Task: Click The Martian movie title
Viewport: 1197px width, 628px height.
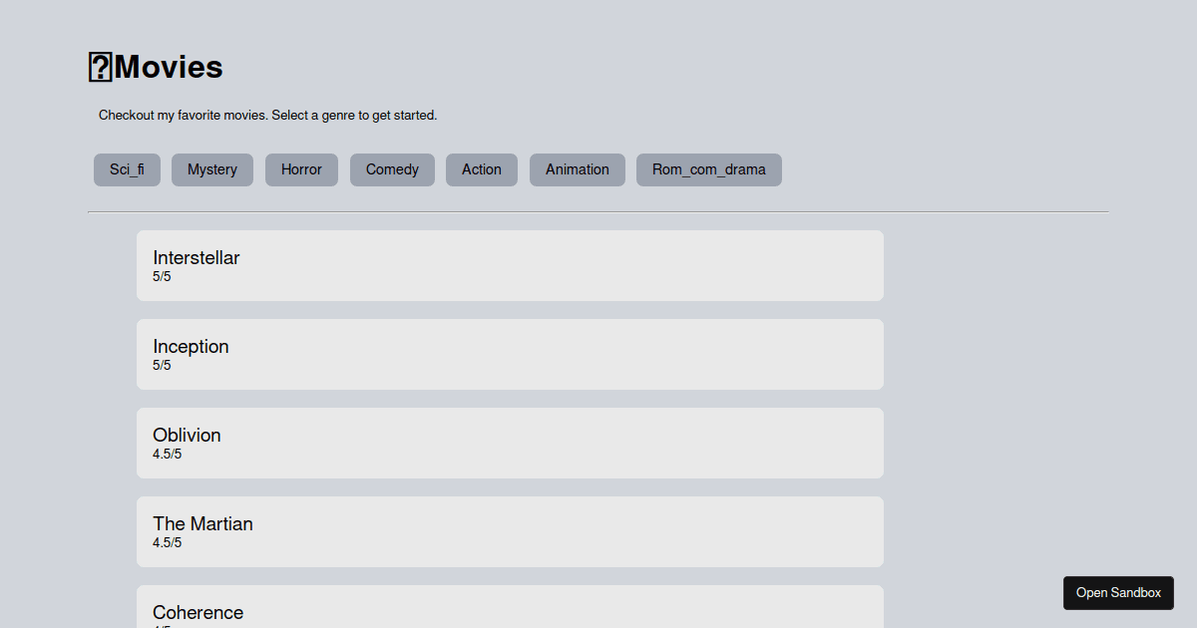Action: tap(202, 524)
